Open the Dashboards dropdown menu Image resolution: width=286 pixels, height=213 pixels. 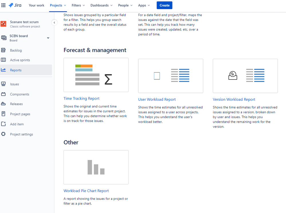(x=101, y=5)
